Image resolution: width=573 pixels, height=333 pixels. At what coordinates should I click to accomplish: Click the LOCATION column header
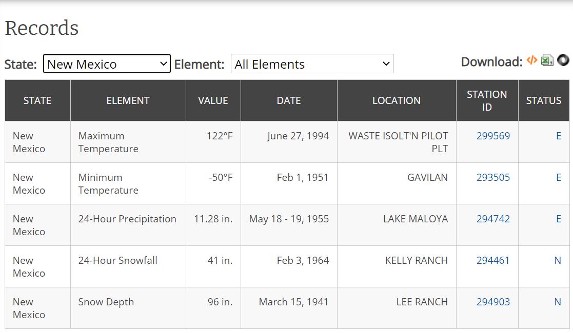coord(397,100)
